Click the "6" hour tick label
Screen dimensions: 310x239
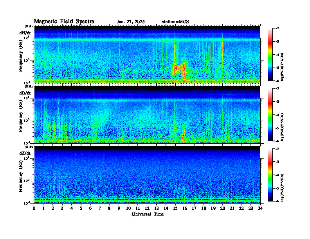(x=90, y=209)
